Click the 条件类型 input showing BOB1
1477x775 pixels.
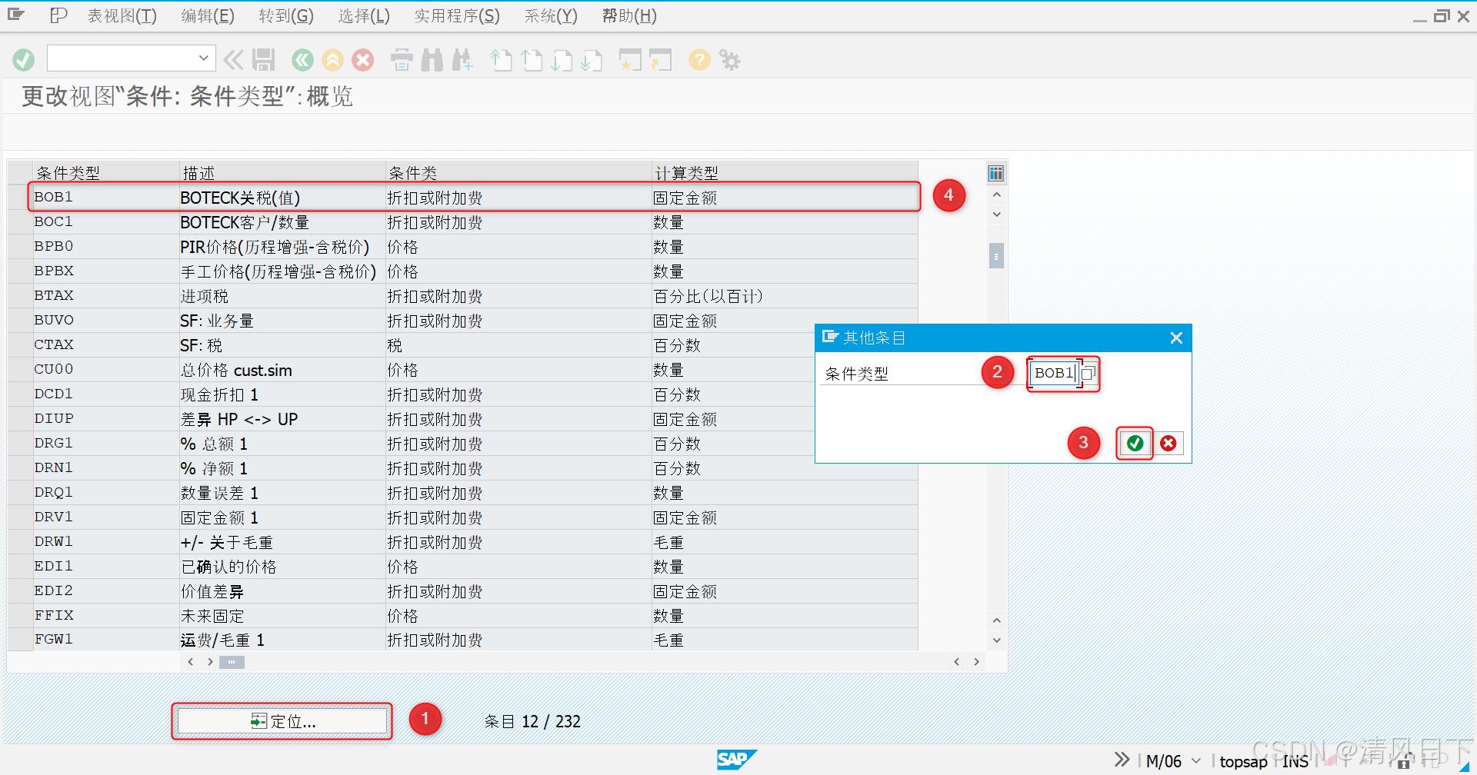1054,373
